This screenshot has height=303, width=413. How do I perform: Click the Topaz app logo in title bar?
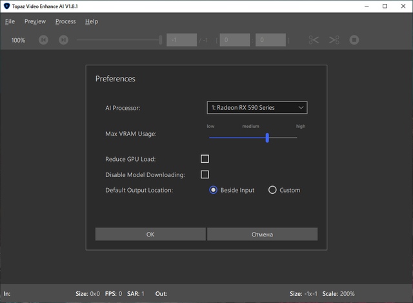[x=6, y=6]
